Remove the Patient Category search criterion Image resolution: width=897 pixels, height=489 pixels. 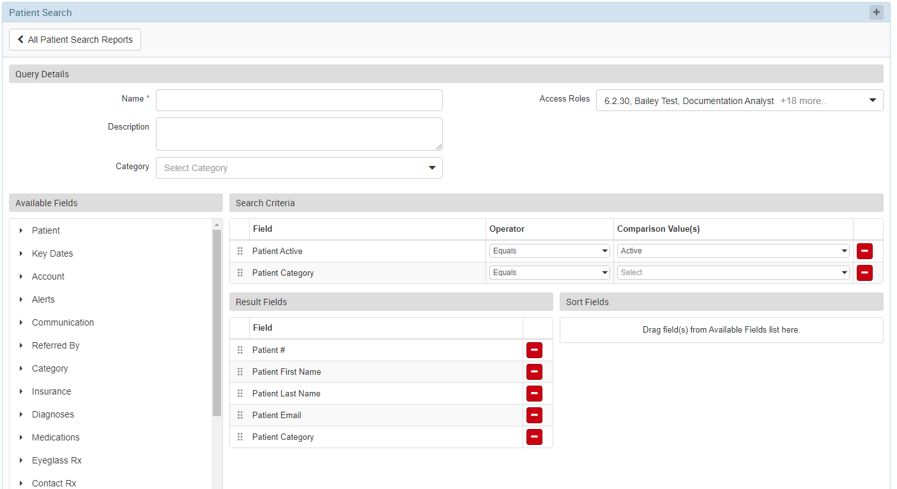(x=864, y=273)
